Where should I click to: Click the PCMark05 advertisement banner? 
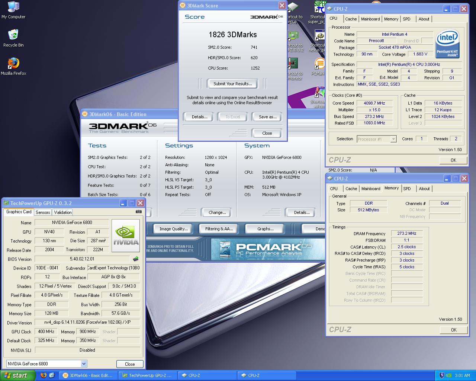pos(267,249)
